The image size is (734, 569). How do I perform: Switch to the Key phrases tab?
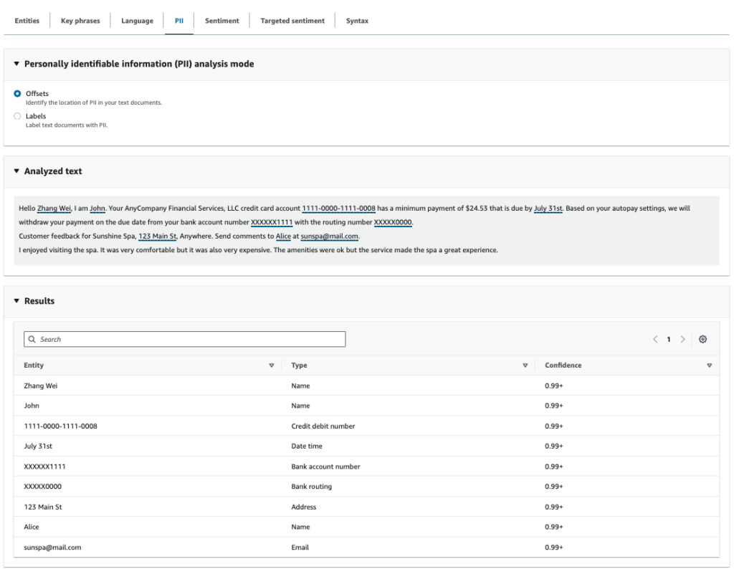click(80, 20)
